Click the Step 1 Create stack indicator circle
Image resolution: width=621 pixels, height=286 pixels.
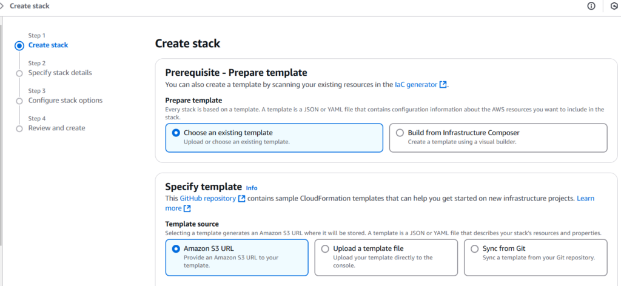coord(19,45)
